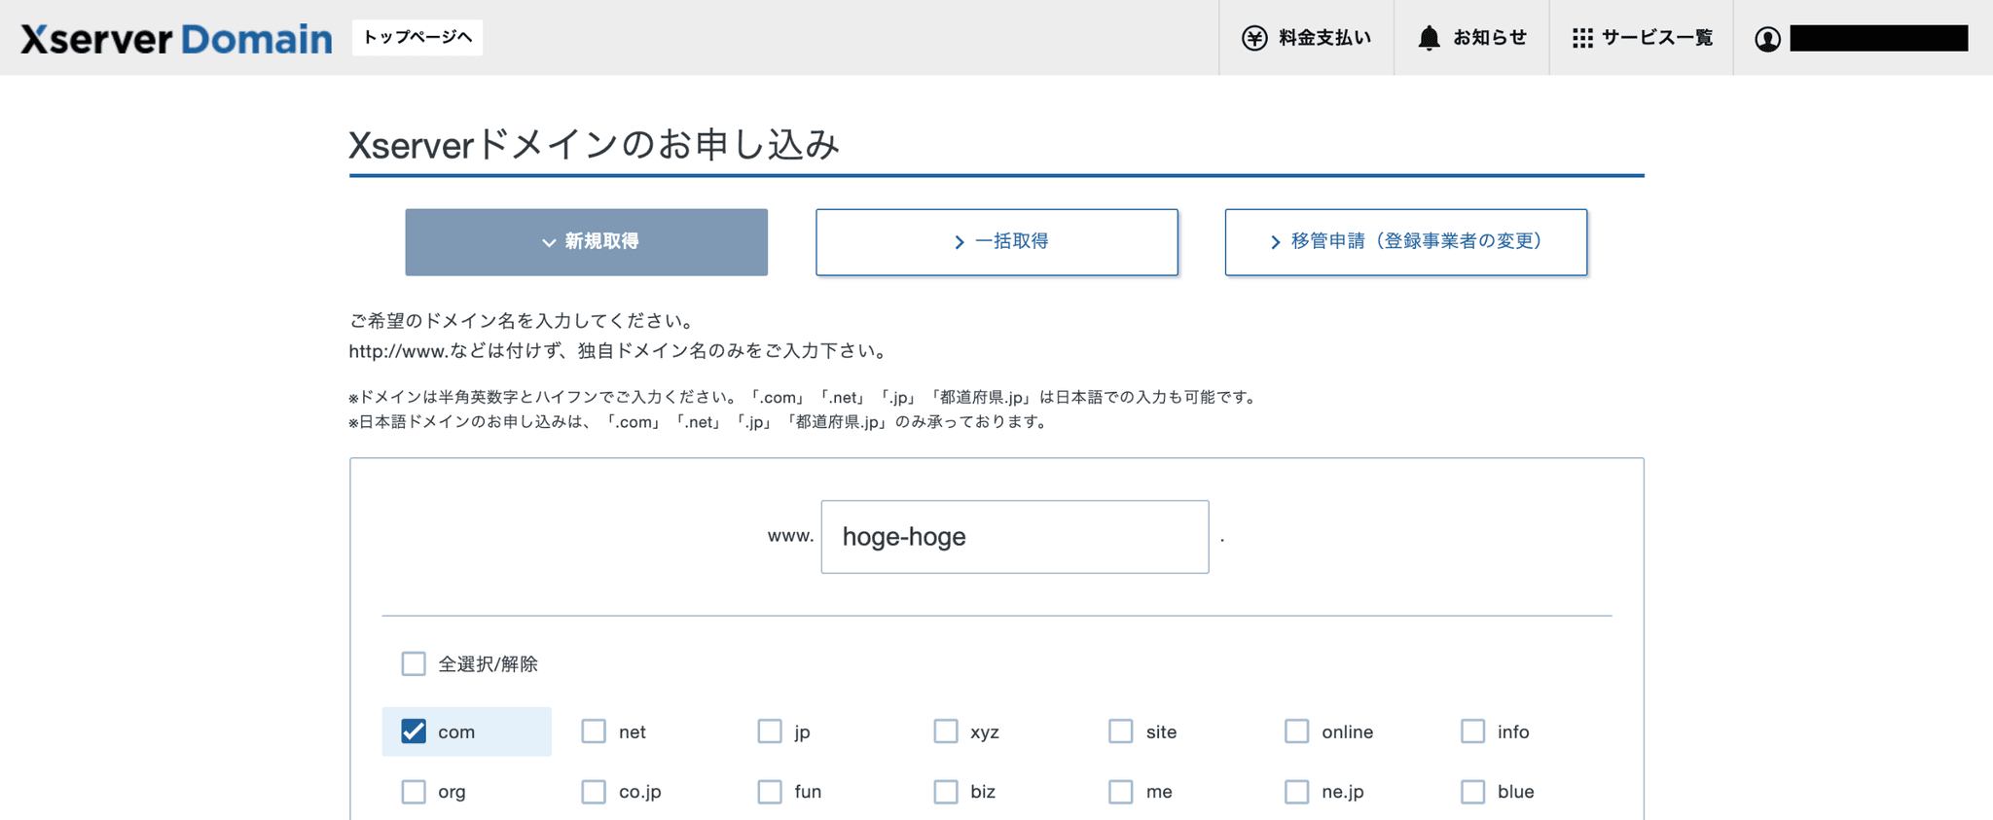Click the services grid icon

click(1582, 38)
